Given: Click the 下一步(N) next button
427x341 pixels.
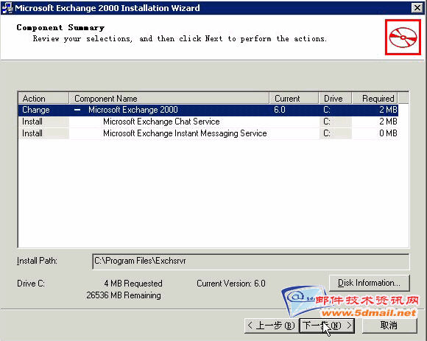Looking at the screenshot, I should tap(327, 326).
